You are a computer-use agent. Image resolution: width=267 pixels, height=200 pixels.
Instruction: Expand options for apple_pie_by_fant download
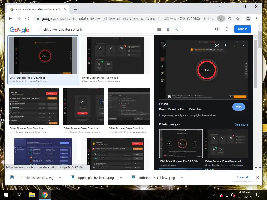pyautogui.click(x=121, y=178)
